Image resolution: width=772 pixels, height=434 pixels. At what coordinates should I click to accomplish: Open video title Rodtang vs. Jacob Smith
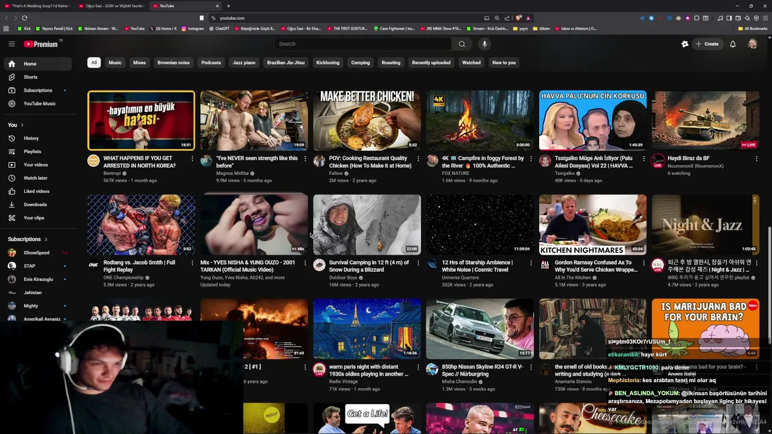[139, 266]
